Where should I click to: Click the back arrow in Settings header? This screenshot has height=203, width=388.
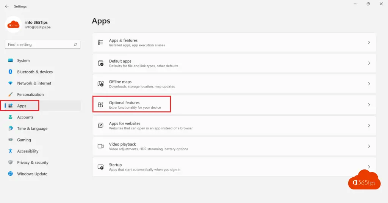(7, 6)
